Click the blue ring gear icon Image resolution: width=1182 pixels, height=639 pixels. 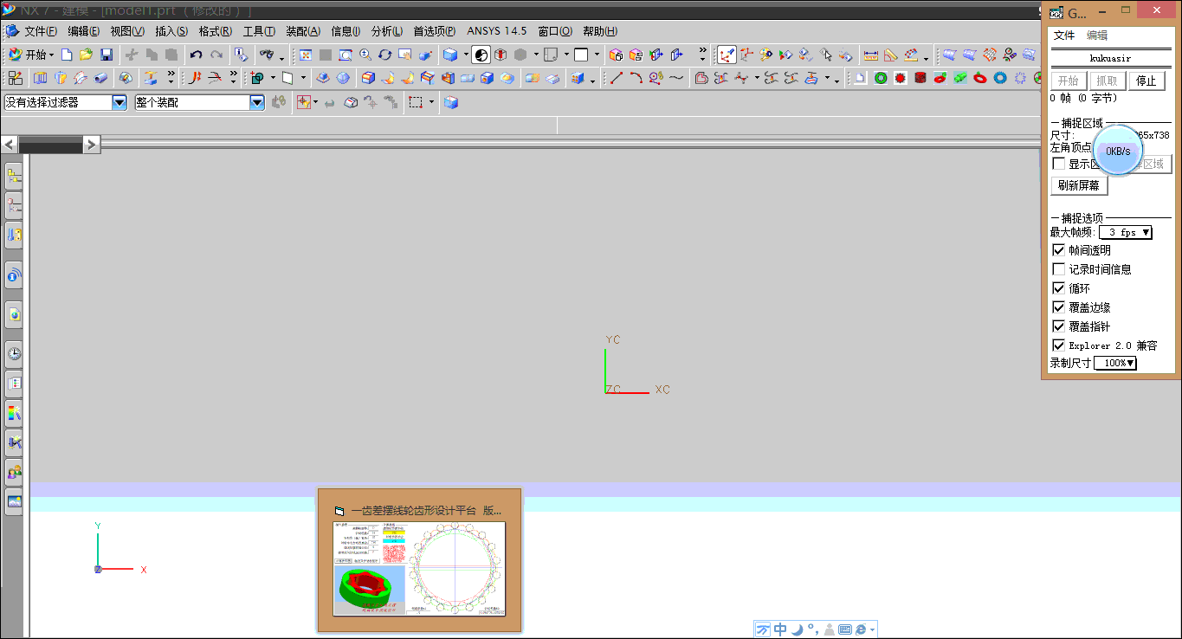[1000, 78]
